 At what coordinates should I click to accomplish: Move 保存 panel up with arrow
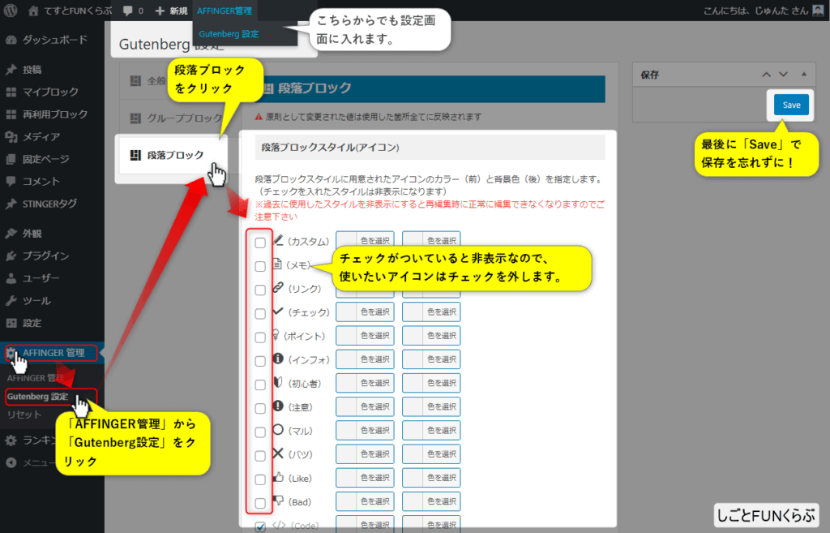(x=766, y=75)
